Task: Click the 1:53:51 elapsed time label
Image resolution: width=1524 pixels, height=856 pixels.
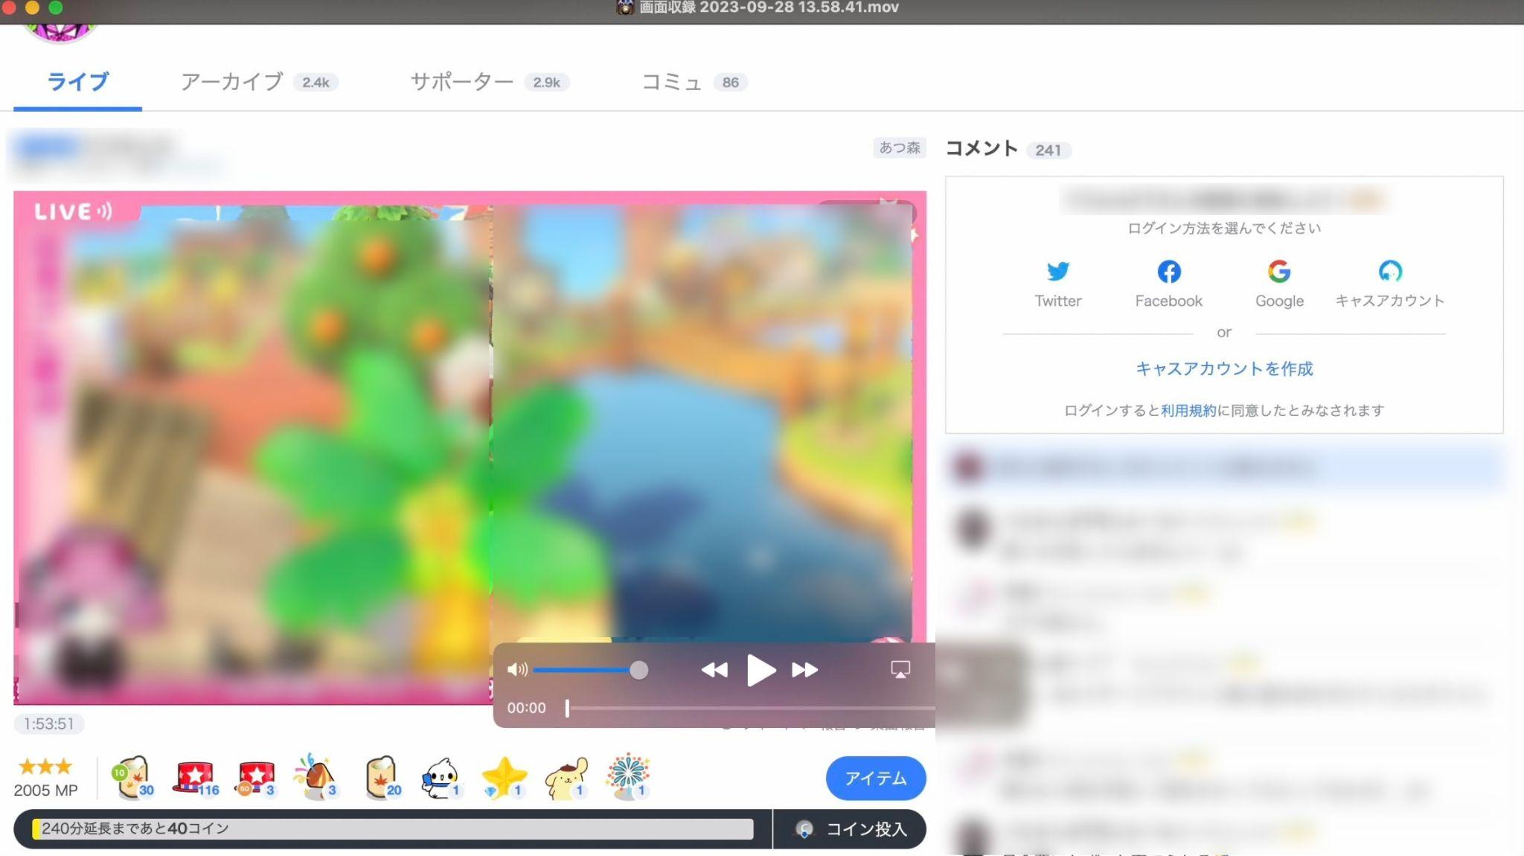Action: tap(49, 724)
